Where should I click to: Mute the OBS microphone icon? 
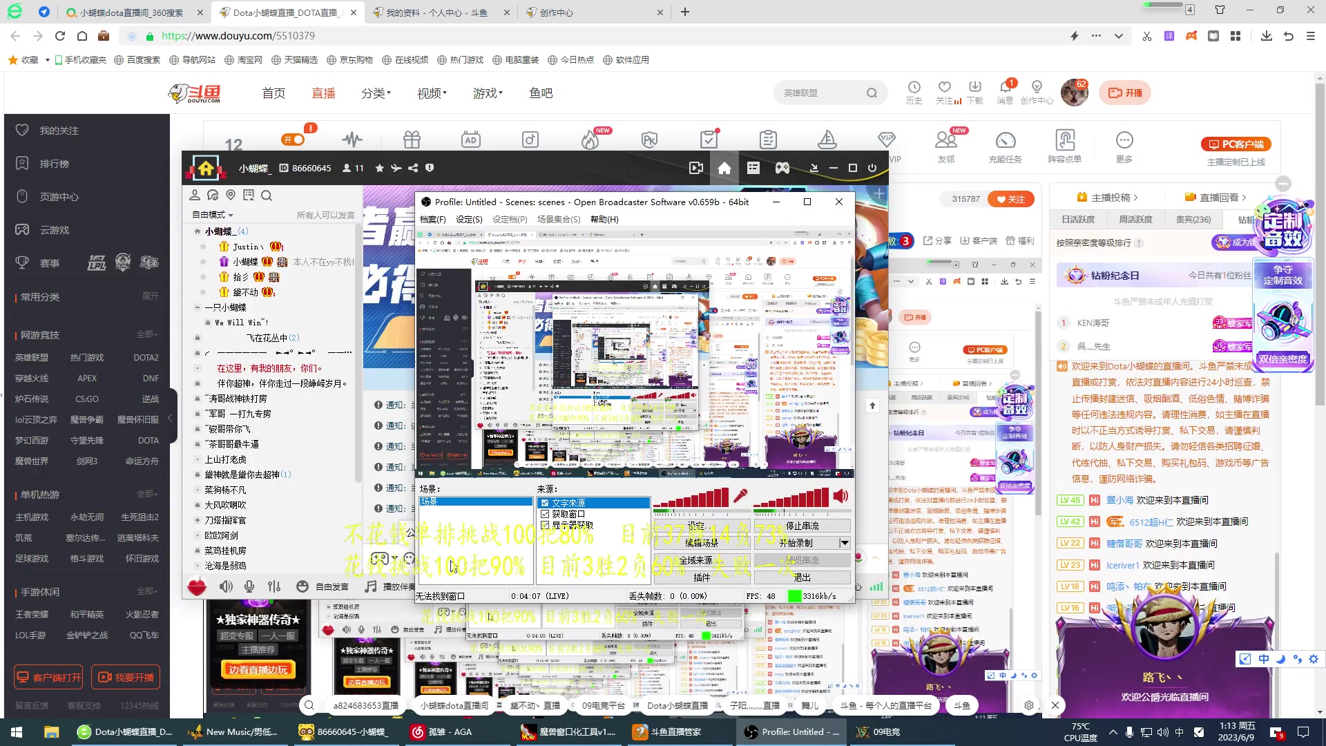coord(740,495)
